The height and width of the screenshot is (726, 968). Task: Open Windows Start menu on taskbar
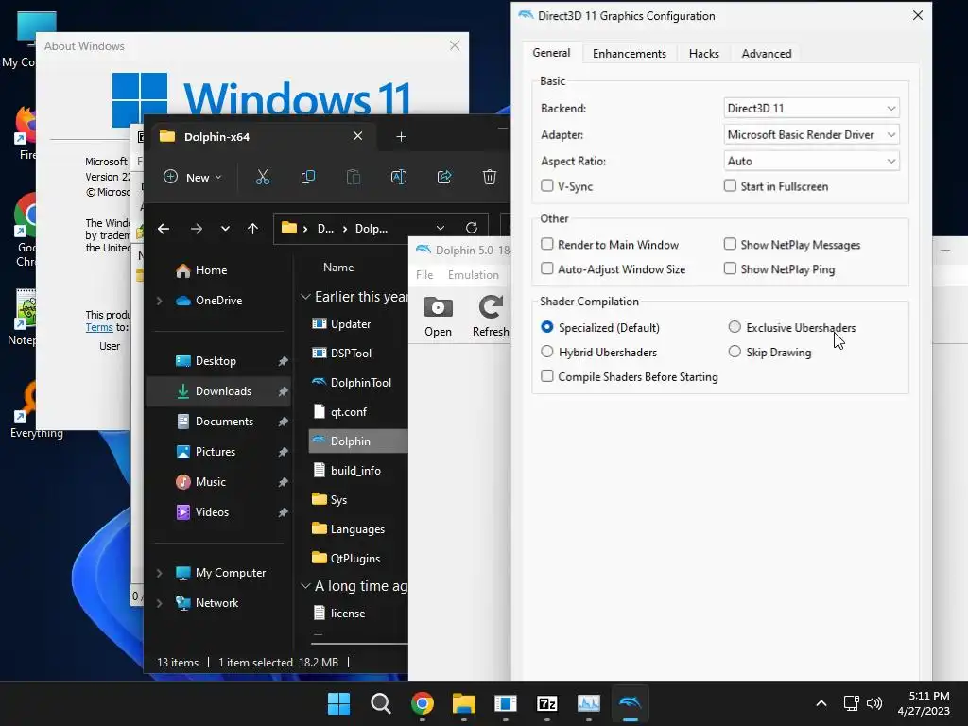tap(338, 703)
